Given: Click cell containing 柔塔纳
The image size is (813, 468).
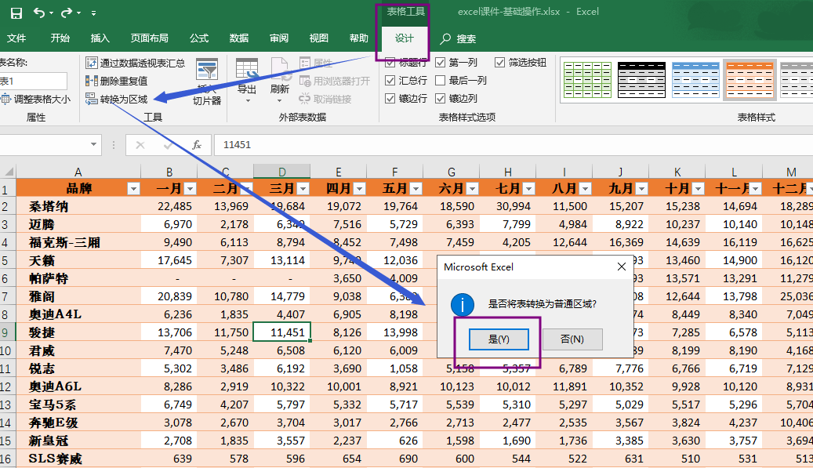Looking at the screenshot, I should 78,206.
